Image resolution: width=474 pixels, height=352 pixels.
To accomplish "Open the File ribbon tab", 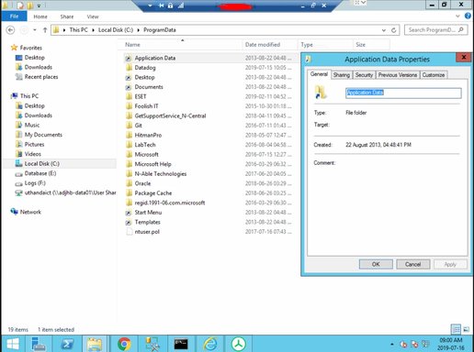I will tap(14, 16).
